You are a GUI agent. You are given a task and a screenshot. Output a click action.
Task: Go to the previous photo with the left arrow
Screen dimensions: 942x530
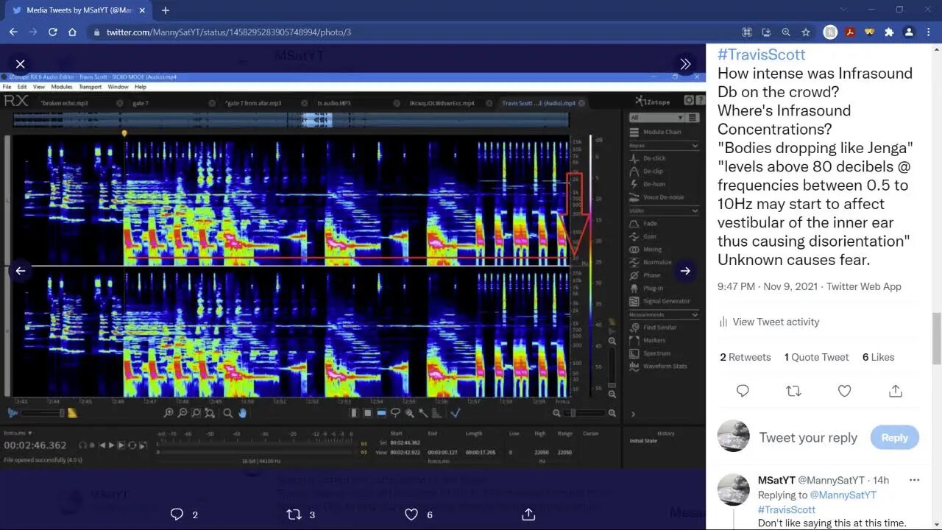[x=21, y=271]
